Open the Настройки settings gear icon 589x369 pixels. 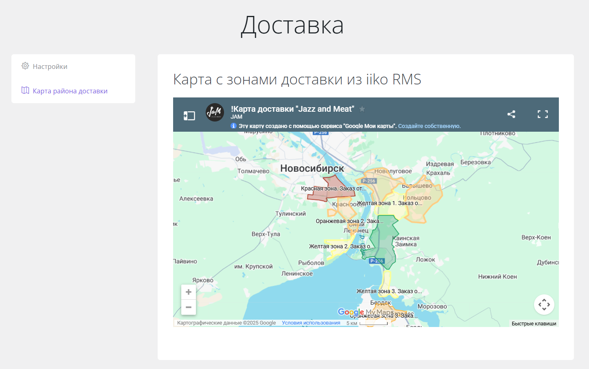25,66
